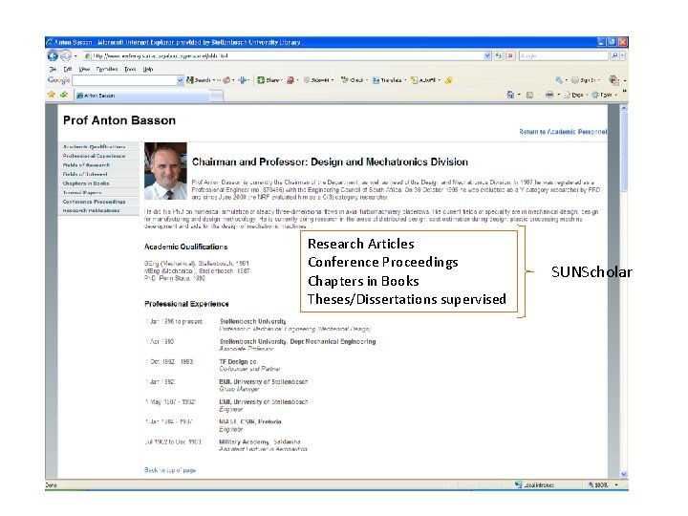Open the Google toolbar wrench settings

[559, 80]
